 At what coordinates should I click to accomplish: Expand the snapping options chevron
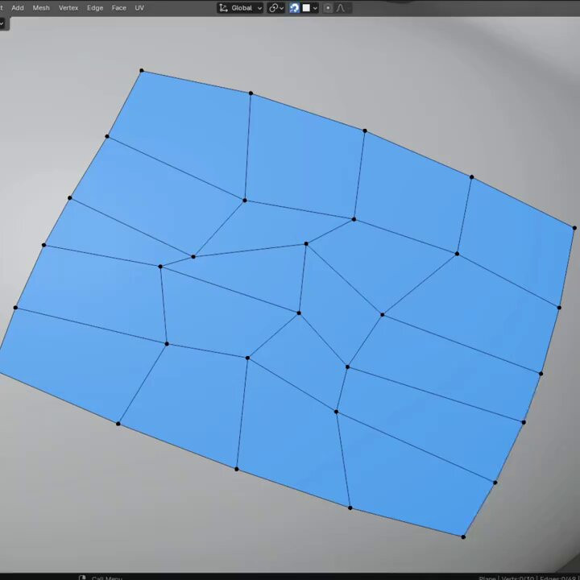[315, 8]
